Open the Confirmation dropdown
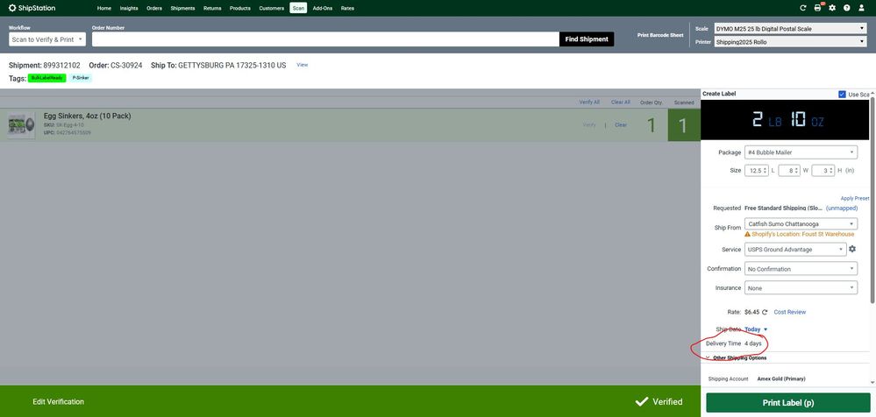Image resolution: width=876 pixels, height=417 pixels. pyautogui.click(x=801, y=269)
